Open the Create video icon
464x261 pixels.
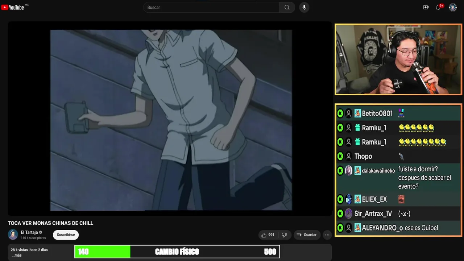(x=426, y=7)
